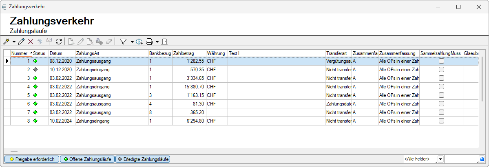
Task: Toggle SammelzahlungMuss checkbox in row 1
Action: click(x=441, y=61)
